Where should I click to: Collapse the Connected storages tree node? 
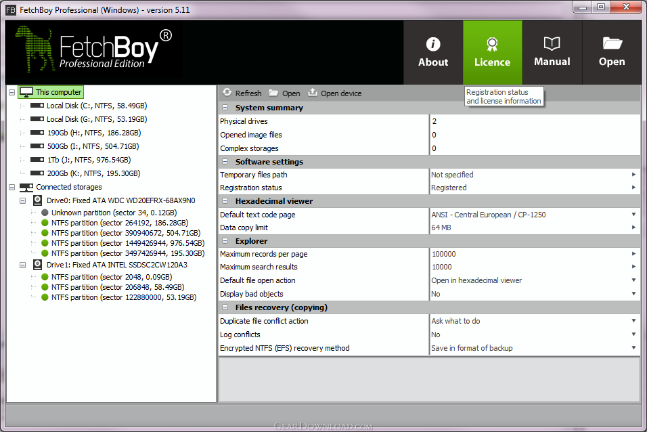coord(12,188)
